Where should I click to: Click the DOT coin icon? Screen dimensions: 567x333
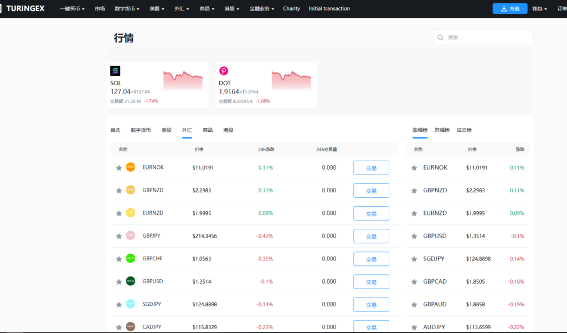(224, 71)
